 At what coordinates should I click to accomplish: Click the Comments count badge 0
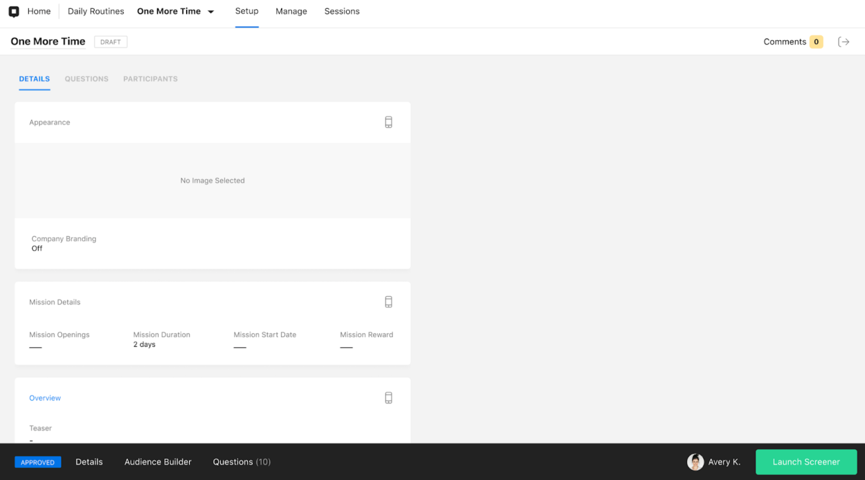click(816, 42)
